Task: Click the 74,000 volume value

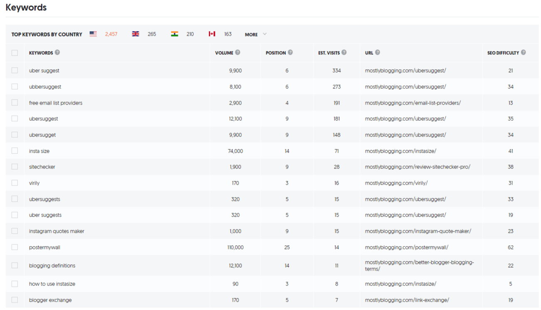Action: 236,151
